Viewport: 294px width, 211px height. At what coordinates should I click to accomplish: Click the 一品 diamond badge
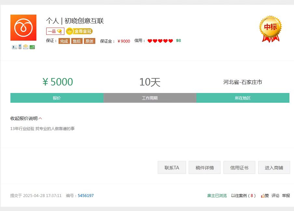pyautogui.click(x=55, y=31)
